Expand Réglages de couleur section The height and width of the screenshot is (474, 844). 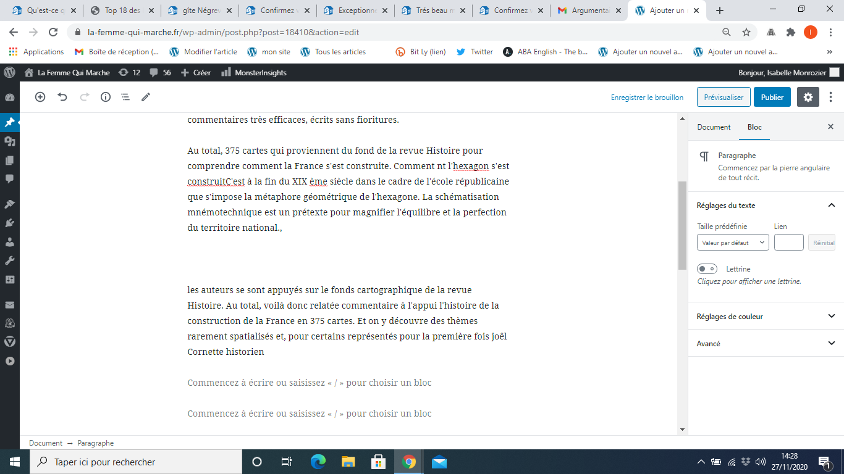[766, 316]
